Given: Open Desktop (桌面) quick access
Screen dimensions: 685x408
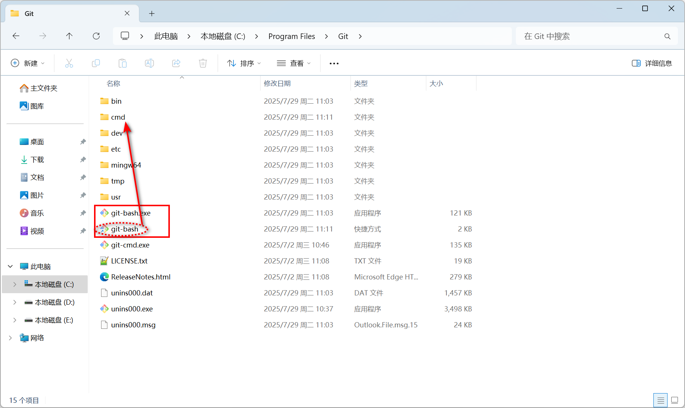Looking at the screenshot, I should tap(32, 142).
